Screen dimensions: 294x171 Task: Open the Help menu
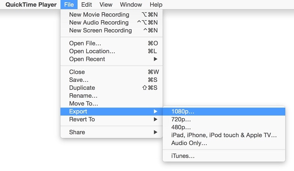coord(156,5)
